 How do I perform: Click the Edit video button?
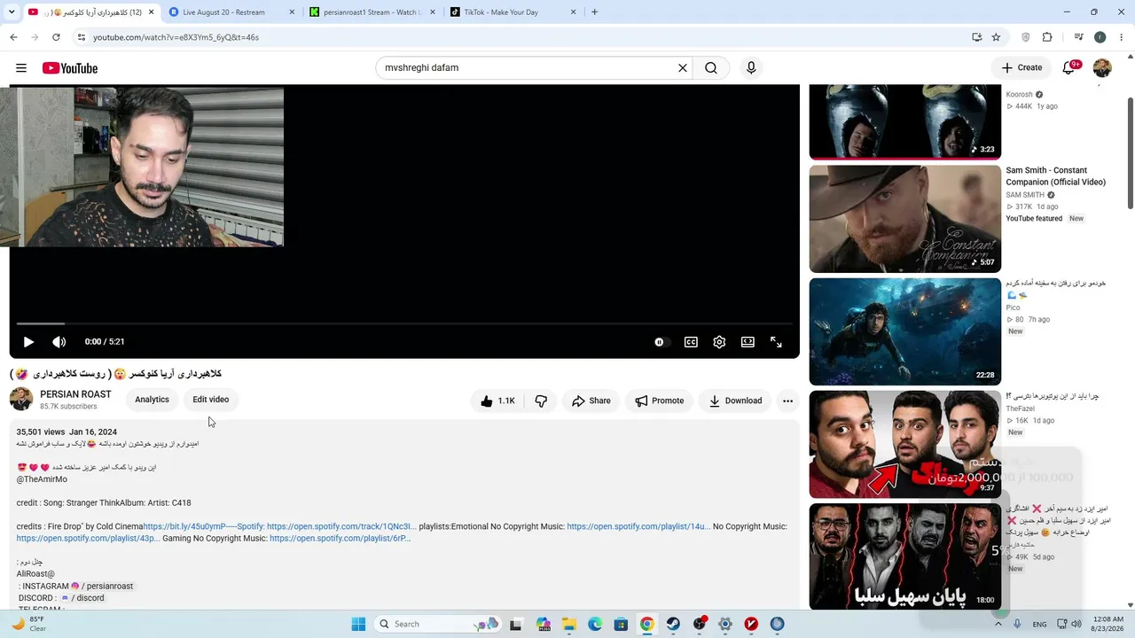click(x=211, y=400)
